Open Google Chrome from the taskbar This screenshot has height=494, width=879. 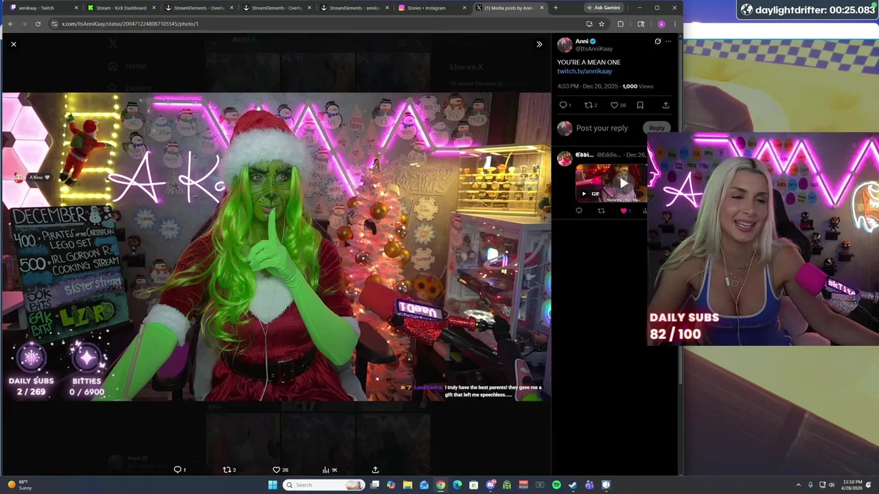pos(440,485)
